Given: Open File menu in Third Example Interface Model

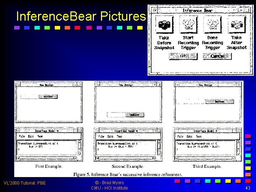Looking at the screenshot, I should (180, 136).
